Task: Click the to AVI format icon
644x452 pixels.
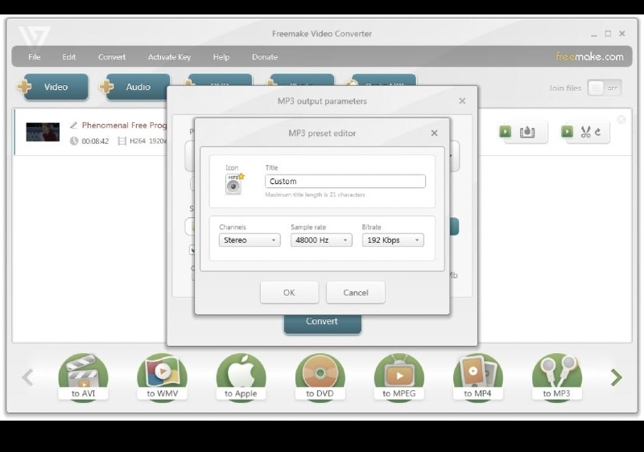Action: click(84, 377)
